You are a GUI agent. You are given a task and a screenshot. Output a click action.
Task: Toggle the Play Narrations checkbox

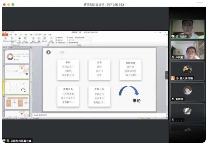(x=56, y=38)
